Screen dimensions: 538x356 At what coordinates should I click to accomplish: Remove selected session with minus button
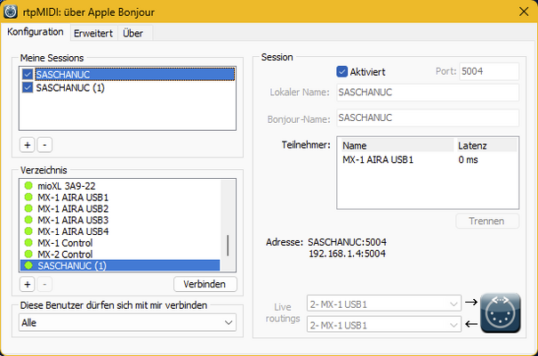pyautogui.click(x=45, y=143)
